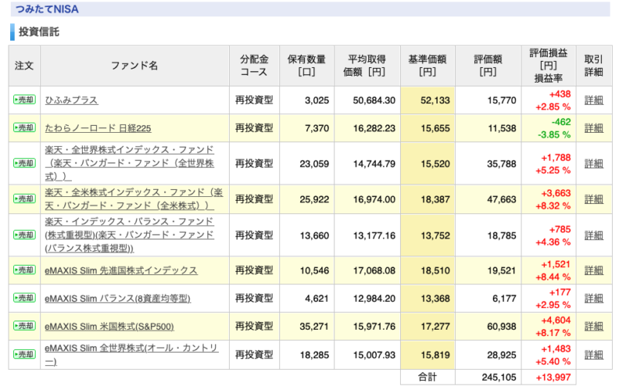The width and height of the screenshot is (619, 390).
Task: Click 売却 beside eMAXIS Slim 先進国株式インデックス
Action: point(25,270)
